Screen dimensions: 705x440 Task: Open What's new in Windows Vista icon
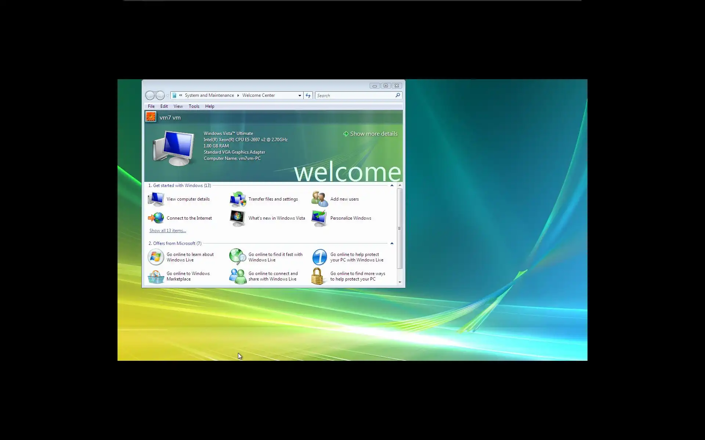(x=238, y=218)
